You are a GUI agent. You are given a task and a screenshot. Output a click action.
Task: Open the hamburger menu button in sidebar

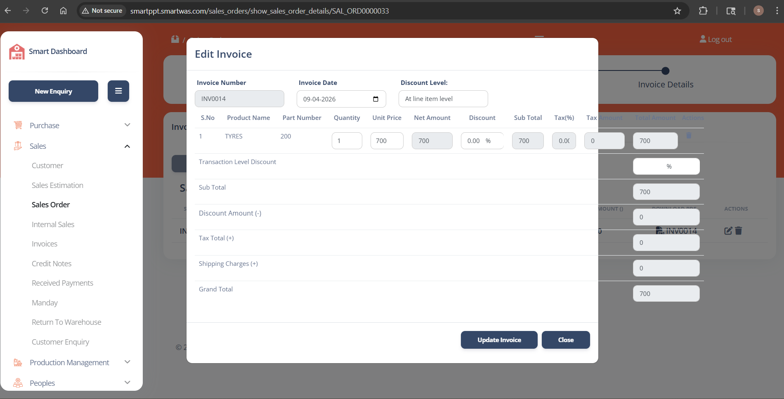coord(118,91)
